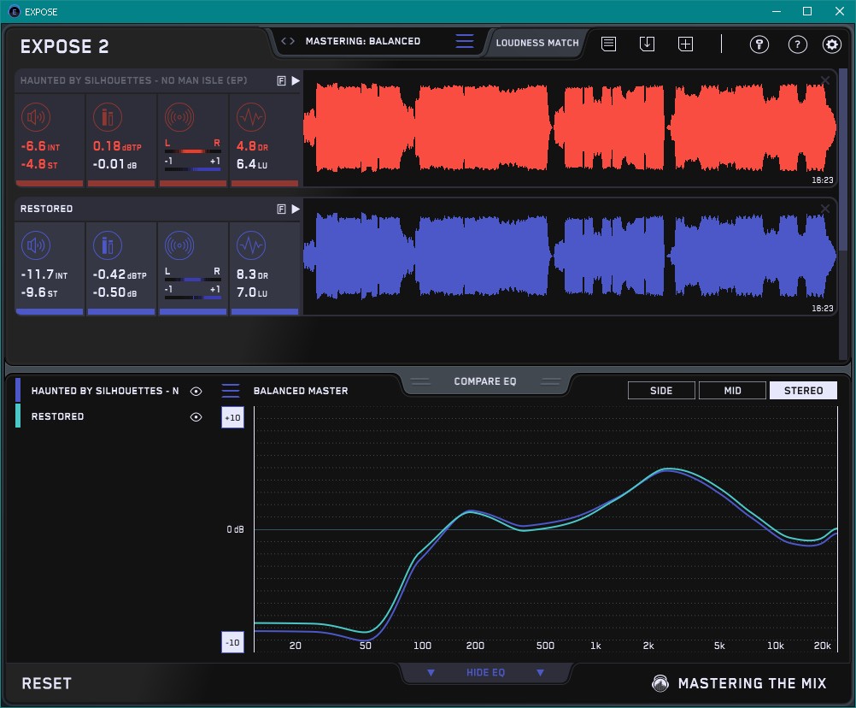Screen dimensions: 856x708
Task: Click dynamic range waveform icon on Restored track
Action: click(250, 246)
